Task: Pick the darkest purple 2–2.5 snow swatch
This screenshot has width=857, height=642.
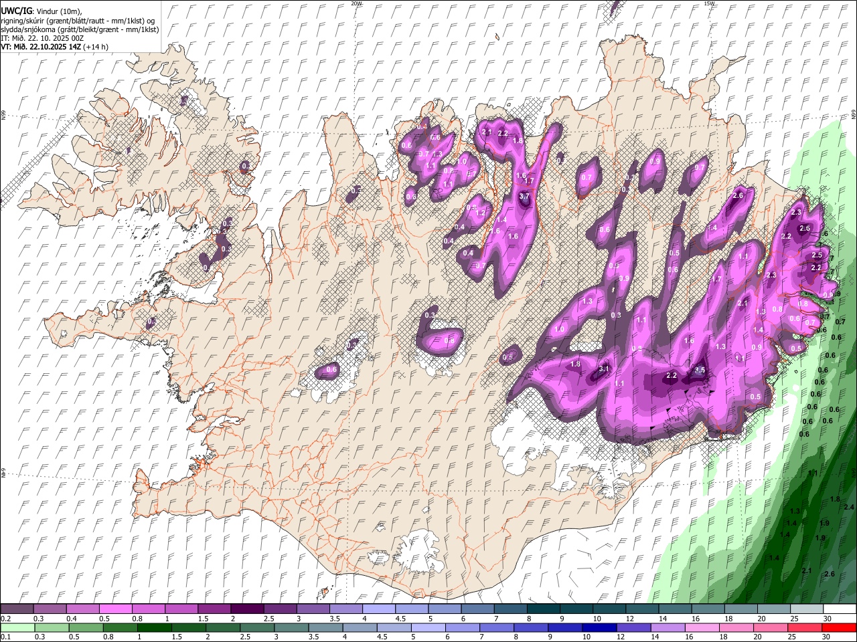Action: (246, 609)
